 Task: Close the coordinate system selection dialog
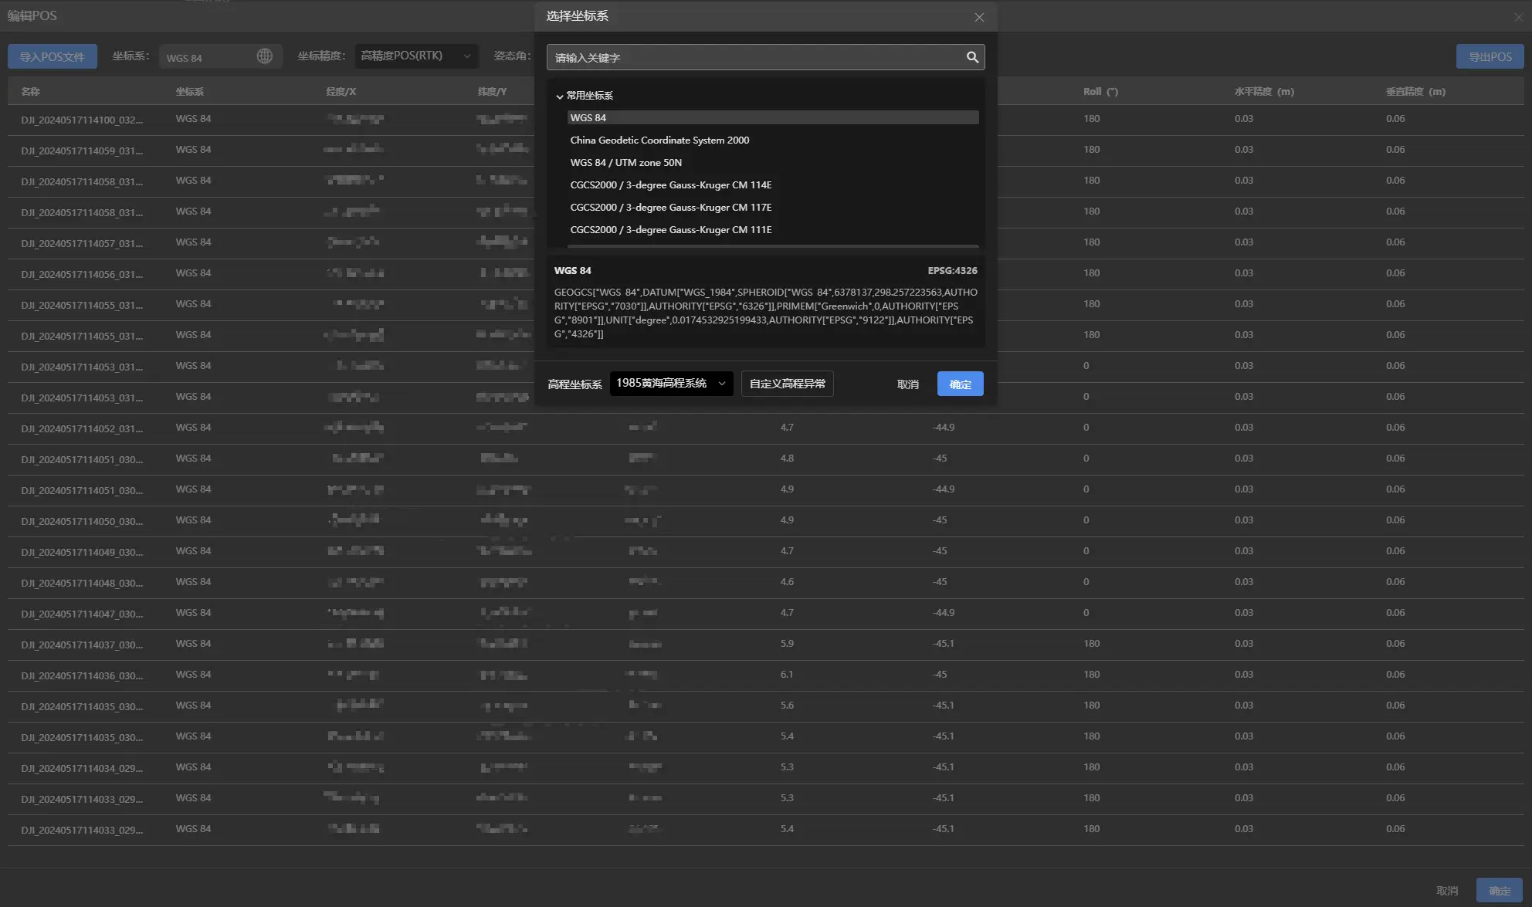[x=979, y=17]
